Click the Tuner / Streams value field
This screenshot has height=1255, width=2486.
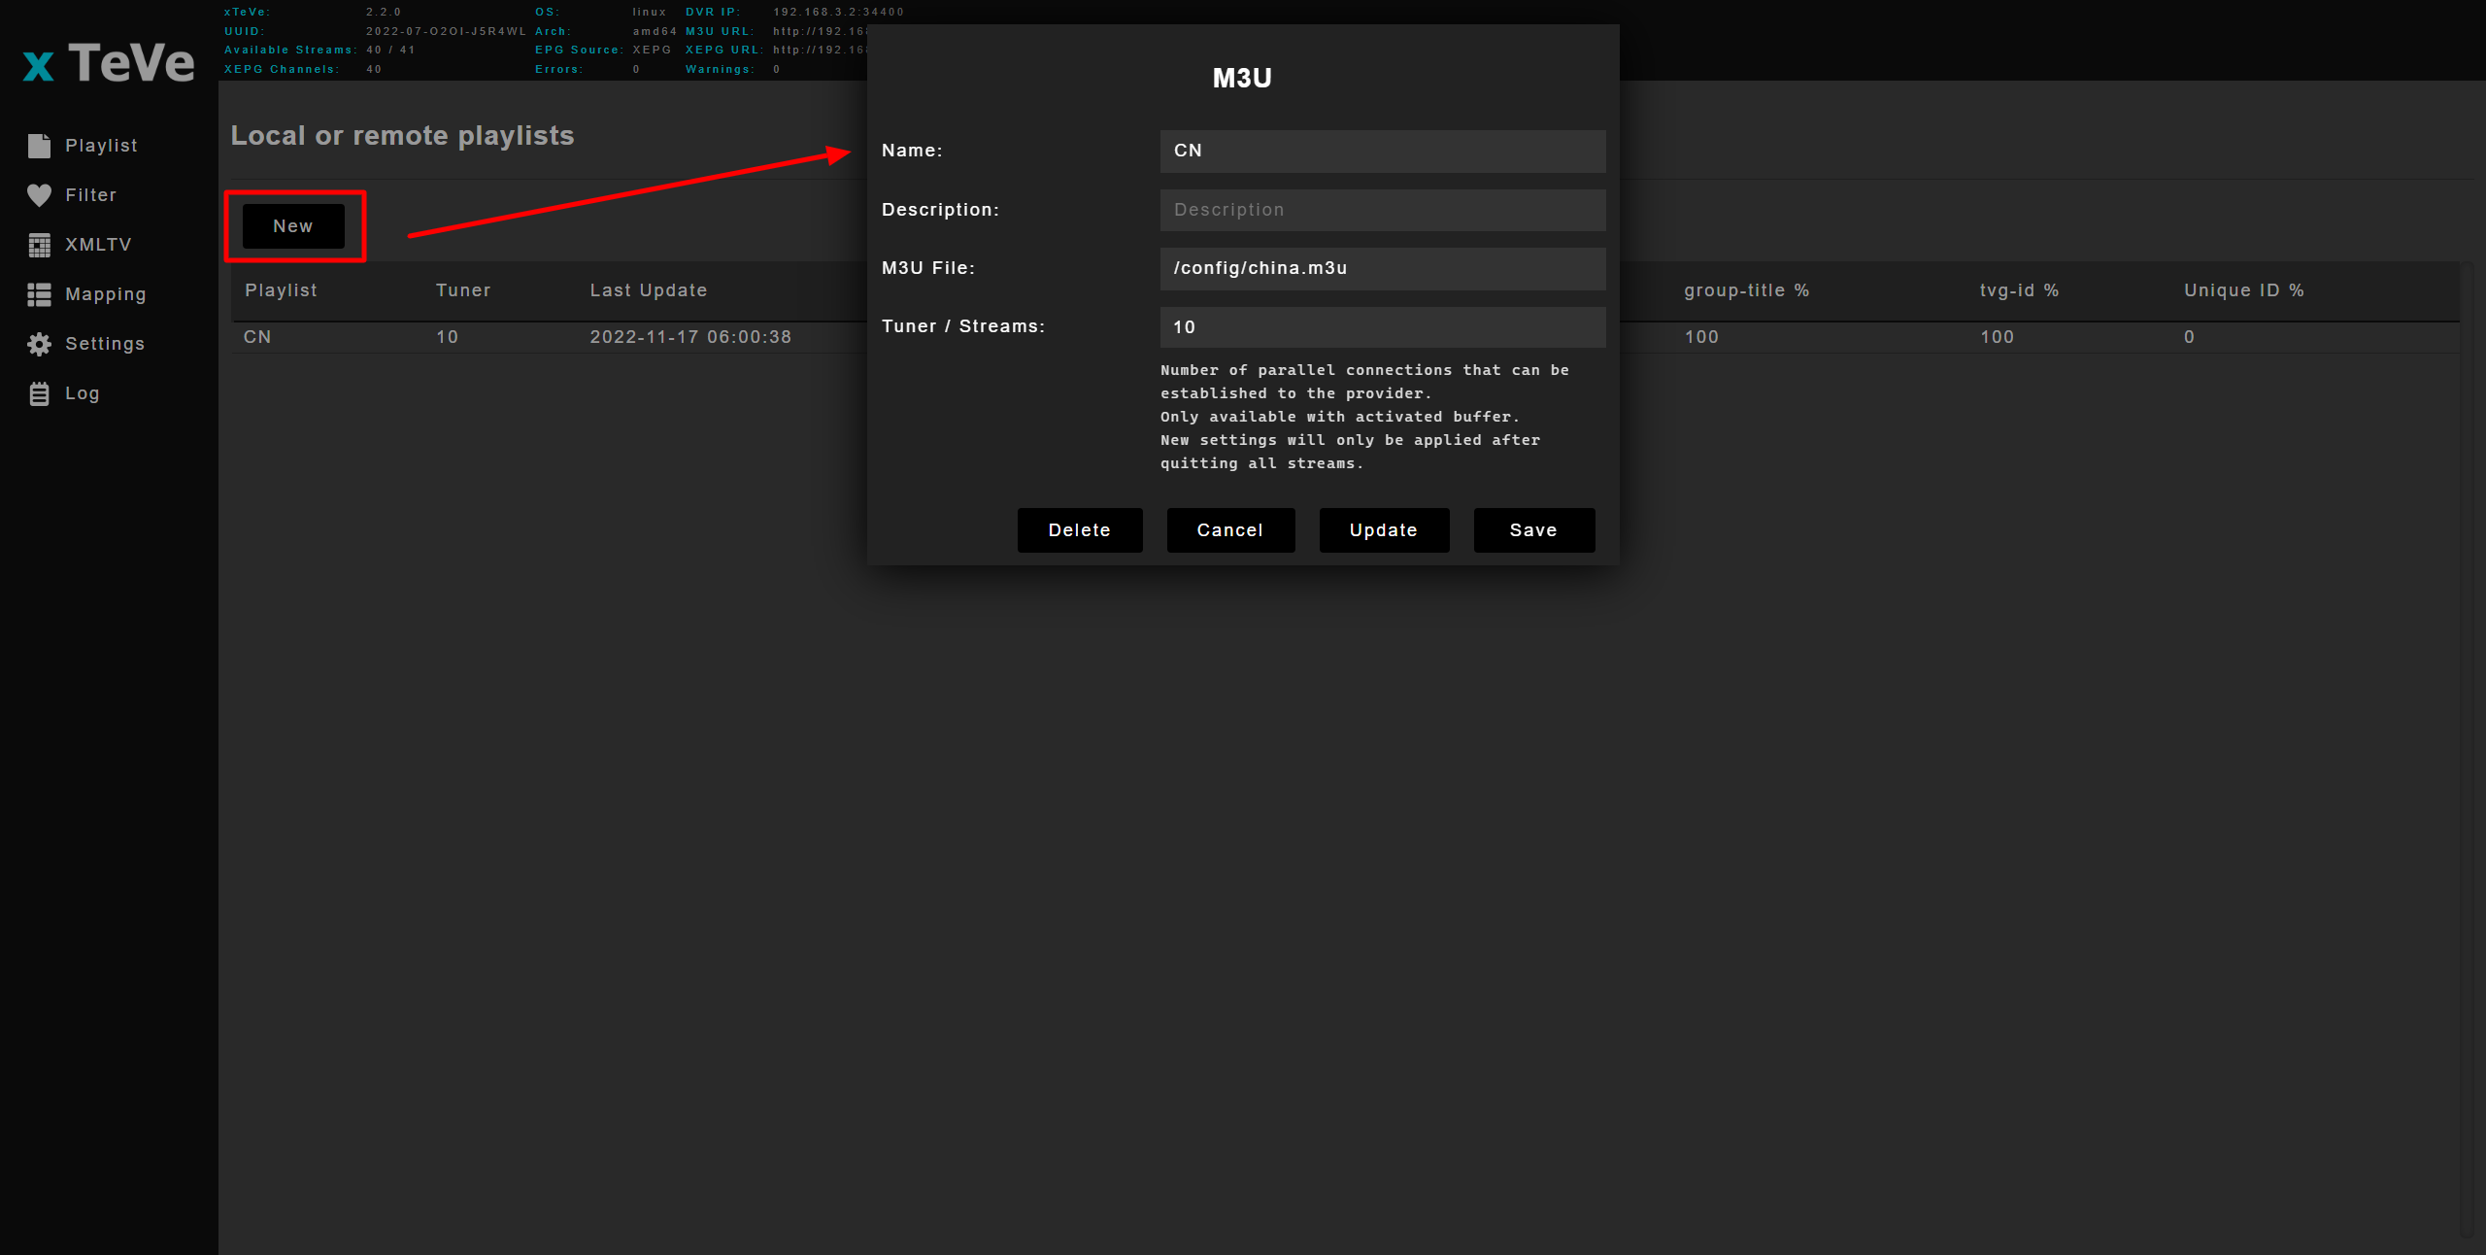[x=1382, y=327]
